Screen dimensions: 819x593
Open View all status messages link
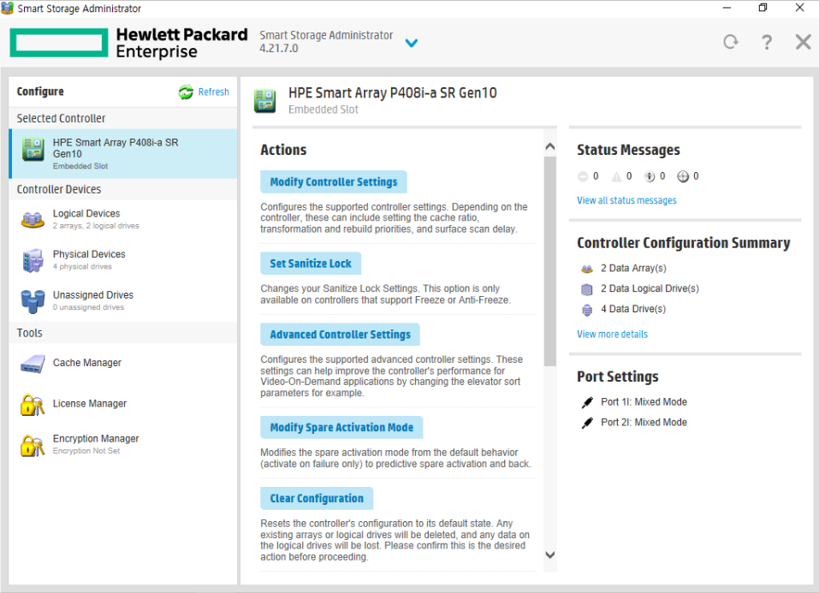tap(626, 200)
